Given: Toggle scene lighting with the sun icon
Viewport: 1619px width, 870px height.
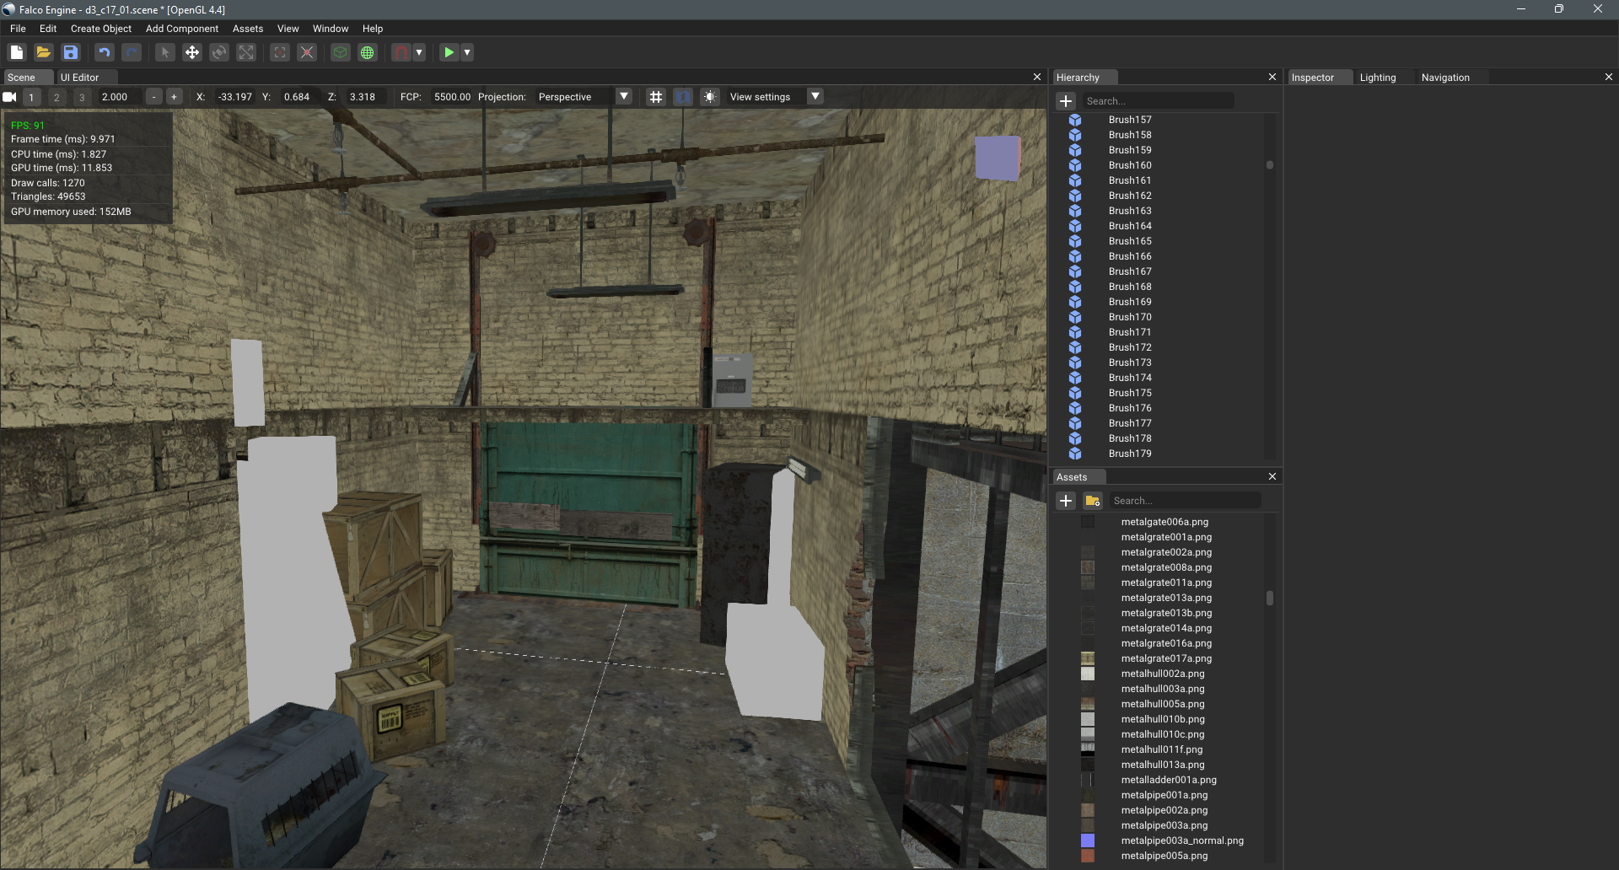Looking at the screenshot, I should point(710,97).
